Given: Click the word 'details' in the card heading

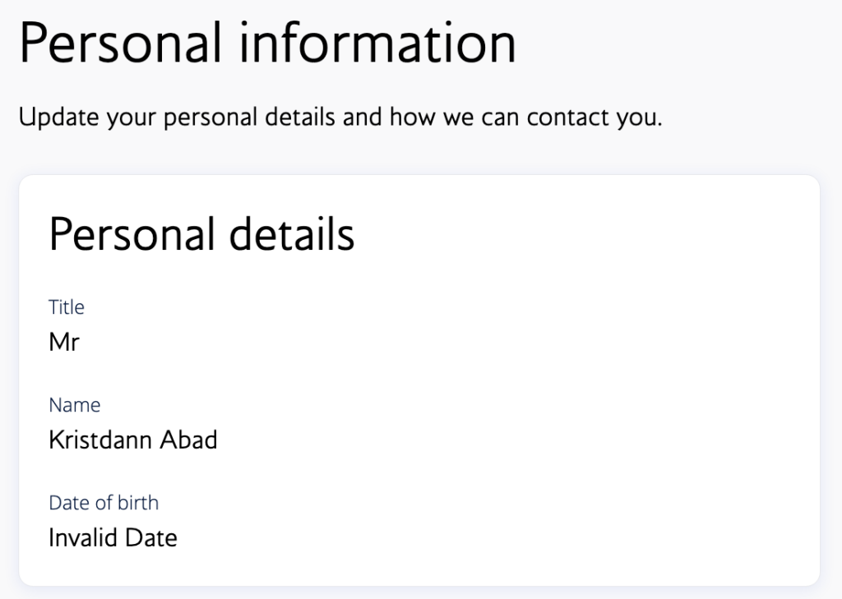Looking at the screenshot, I should click(x=291, y=234).
